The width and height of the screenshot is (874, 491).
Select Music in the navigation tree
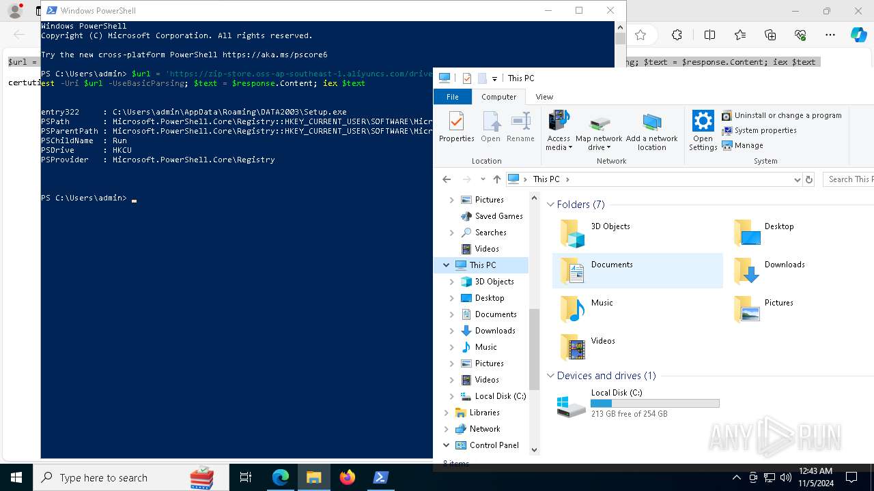coord(479,347)
